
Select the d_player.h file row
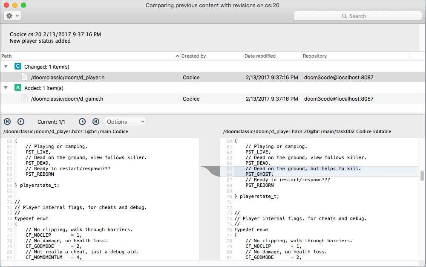[x=213, y=77]
